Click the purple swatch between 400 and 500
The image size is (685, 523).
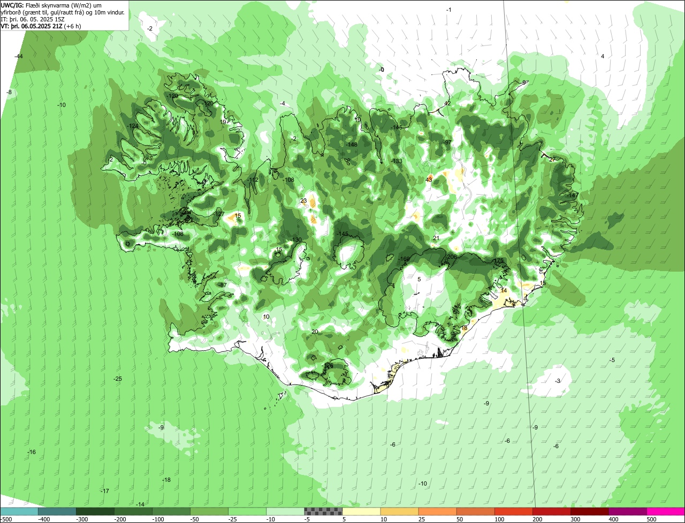click(627, 512)
